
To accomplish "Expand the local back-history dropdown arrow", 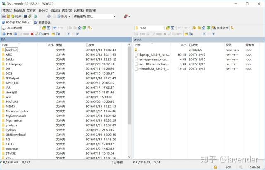I will point(58,28).
